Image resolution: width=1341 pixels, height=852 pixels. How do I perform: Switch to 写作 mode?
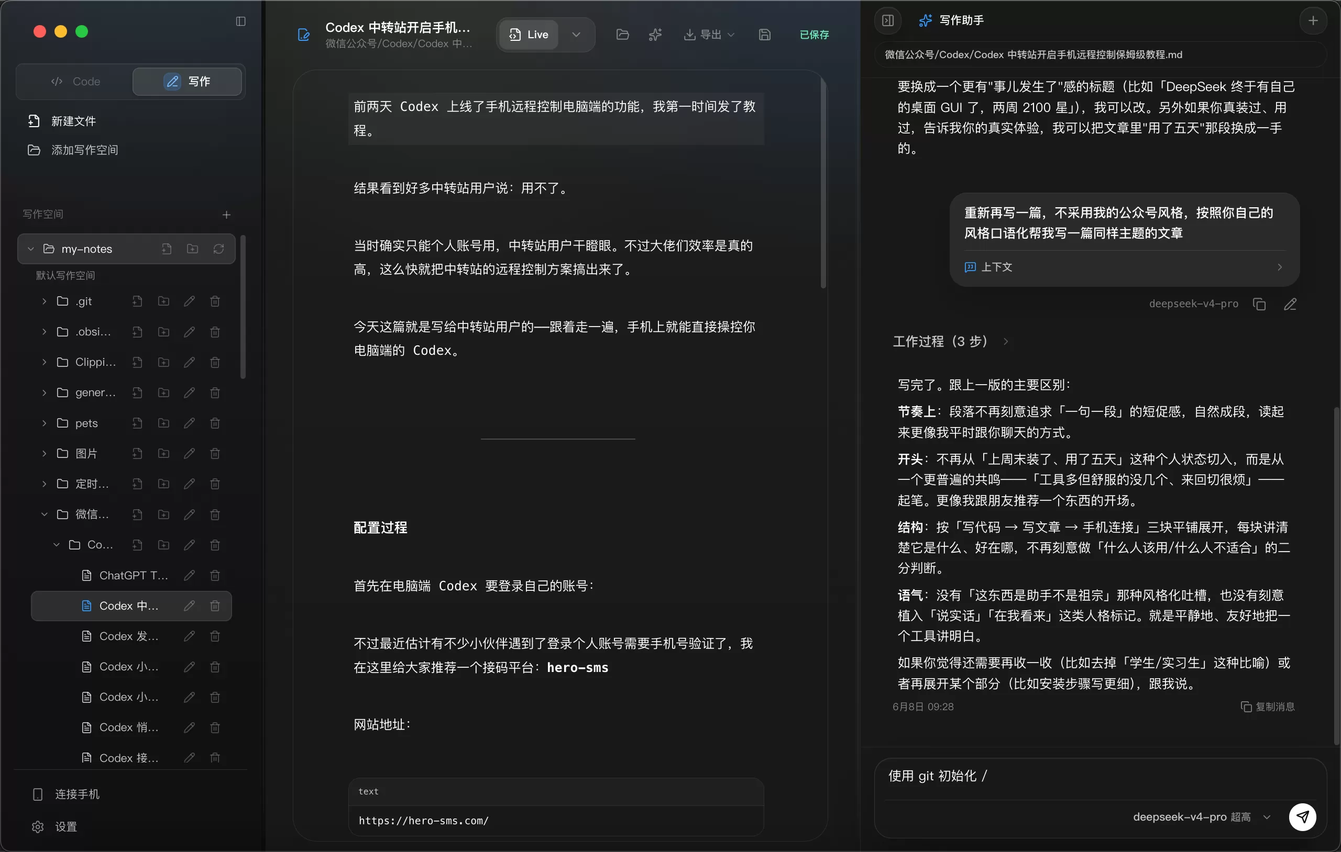187,81
